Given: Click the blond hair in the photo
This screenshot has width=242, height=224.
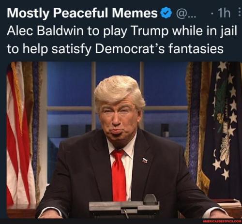Looking at the screenshot, I should tap(119, 91).
